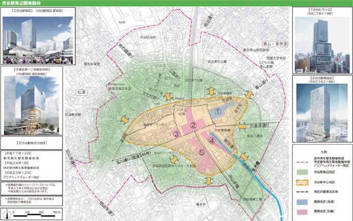Click circled number 5 in pink zone
Screen dimensions: 353x221
pyautogui.click(x=201, y=152)
